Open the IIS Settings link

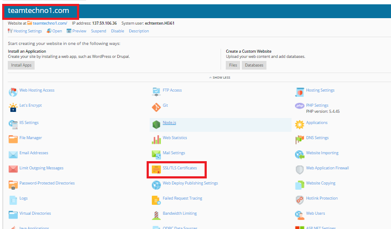click(29, 123)
